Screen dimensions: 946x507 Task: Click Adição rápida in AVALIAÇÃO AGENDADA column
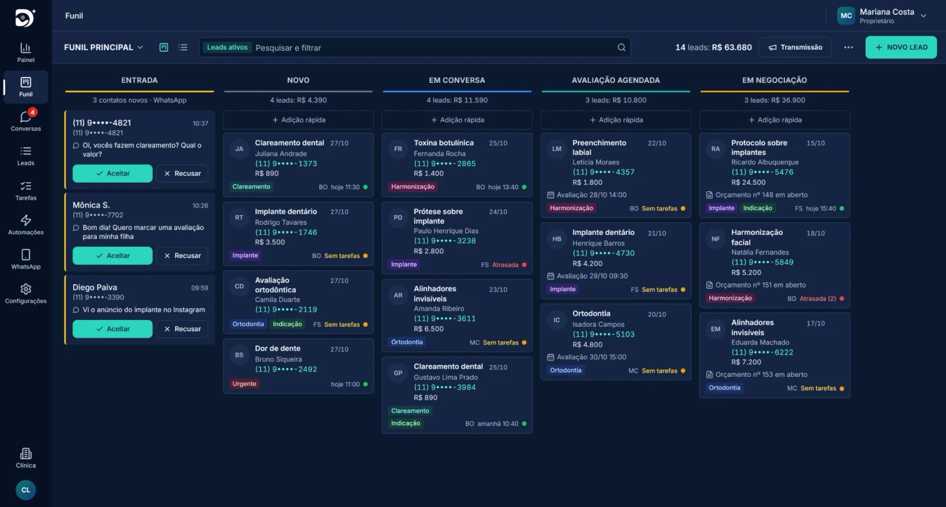pyautogui.click(x=616, y=120)
